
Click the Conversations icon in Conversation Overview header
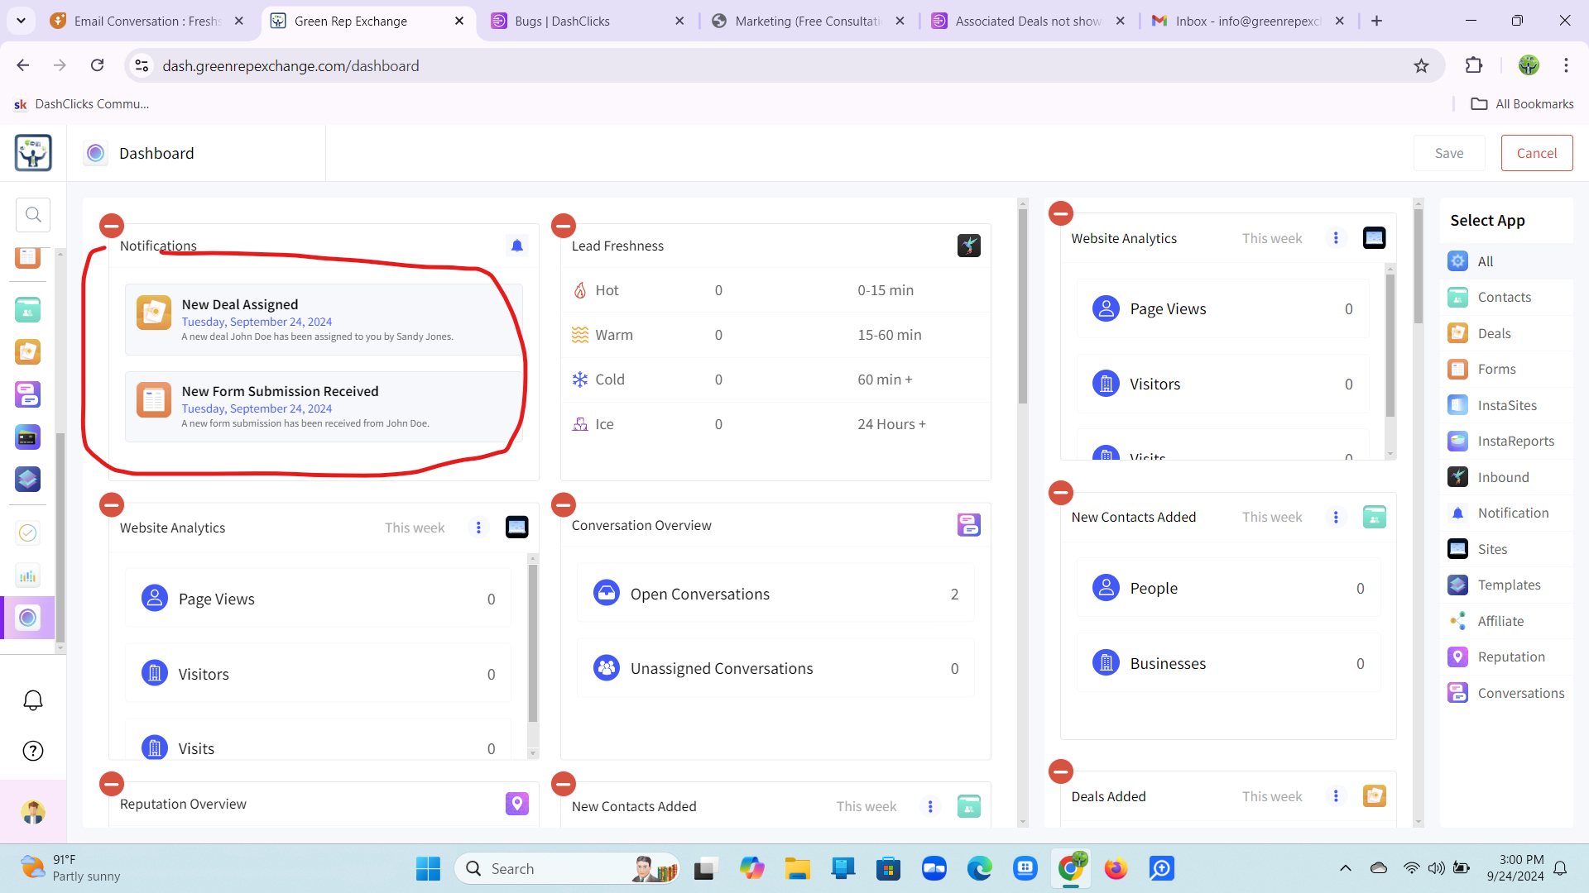click(969, 525)
